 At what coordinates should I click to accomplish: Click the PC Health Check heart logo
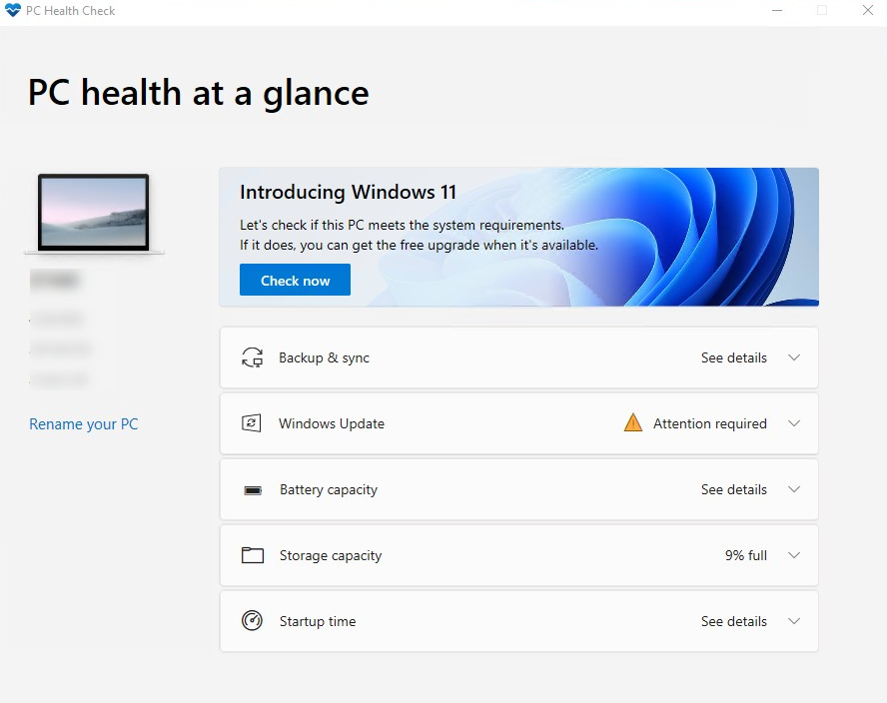(x=12, y=11)
